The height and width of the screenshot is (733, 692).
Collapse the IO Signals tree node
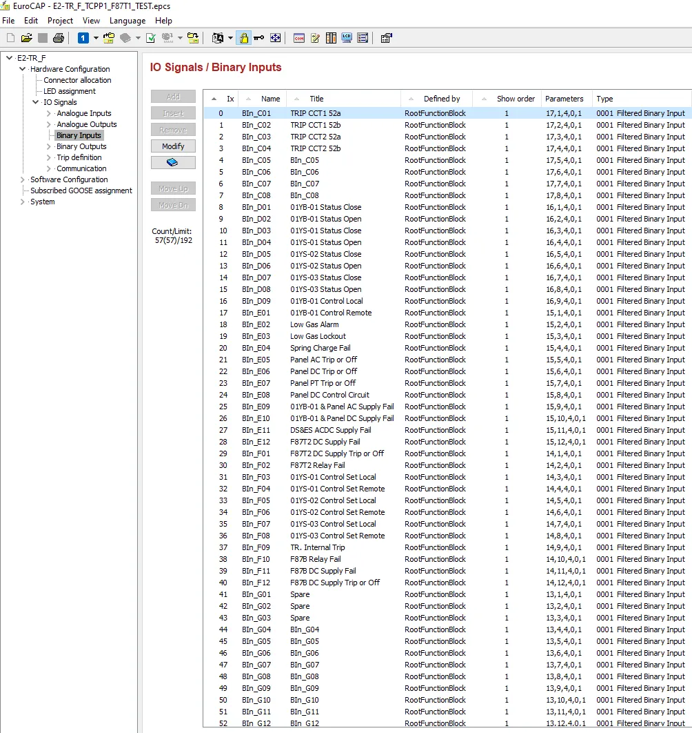pyautogui.click(x=35, y=102)
